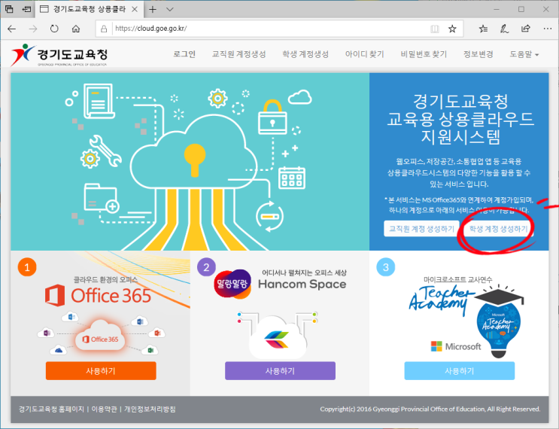Screen dimensions: 559x429
Task: Open the tabs you've set aside icon
Action: pyautogui.click(x=9, y=9)
